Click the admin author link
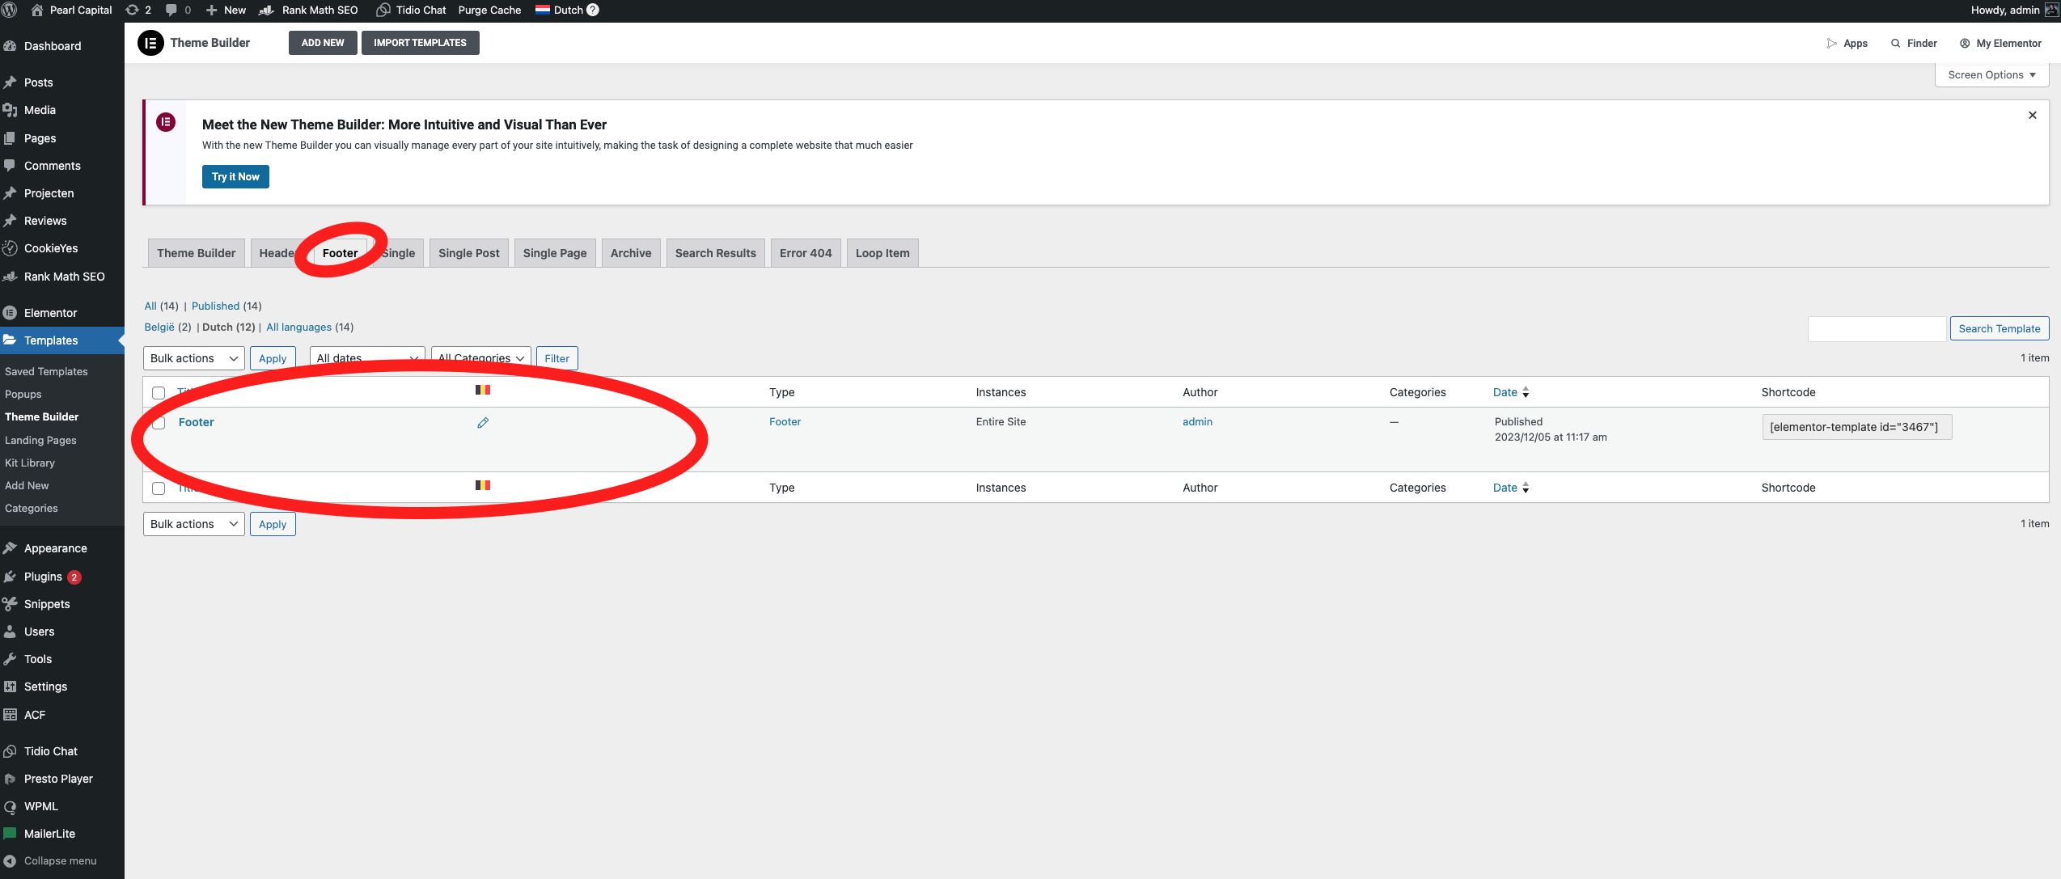The width and height of the screenshot is (2061, 879). (1197, 421)
